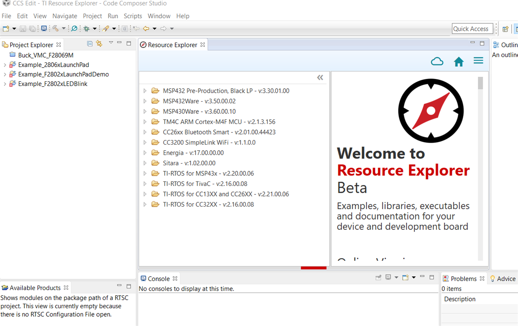Viewport: 518px width, 326px height.
Task: Select the Energia package entry
Action: click(x=193, y=153)
